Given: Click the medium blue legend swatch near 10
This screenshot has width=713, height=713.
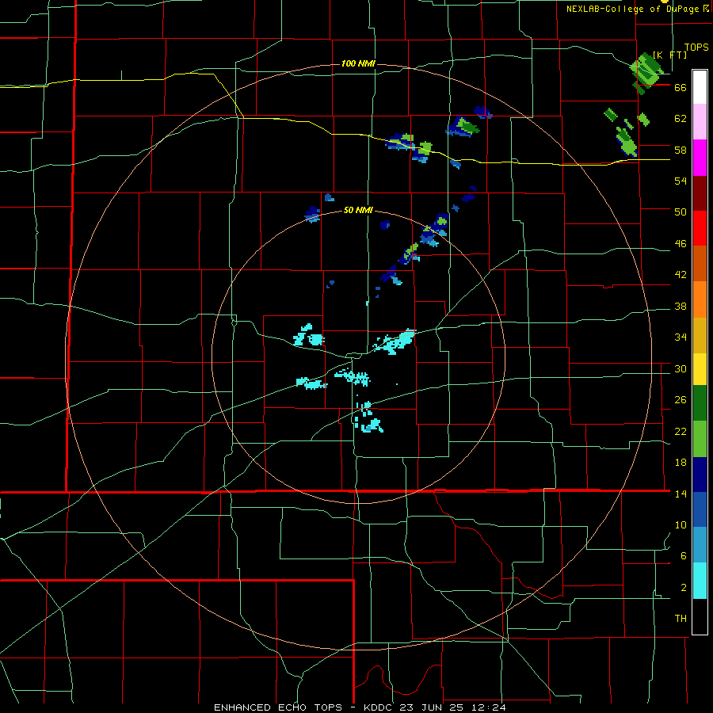Looking at the screenshot, I should coord(700,509).
